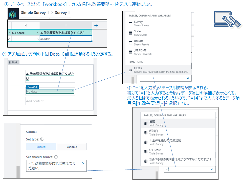The width and height of the screenshot is (243, 180).
Task: Click the FUNCTIONS section heading
Action: 136,62
